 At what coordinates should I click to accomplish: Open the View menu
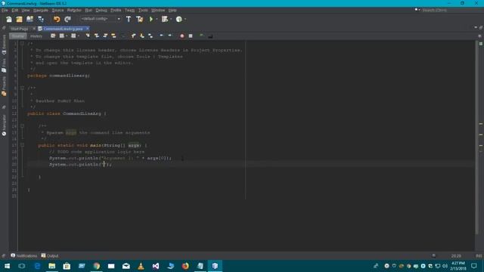(x=25, y=10)
